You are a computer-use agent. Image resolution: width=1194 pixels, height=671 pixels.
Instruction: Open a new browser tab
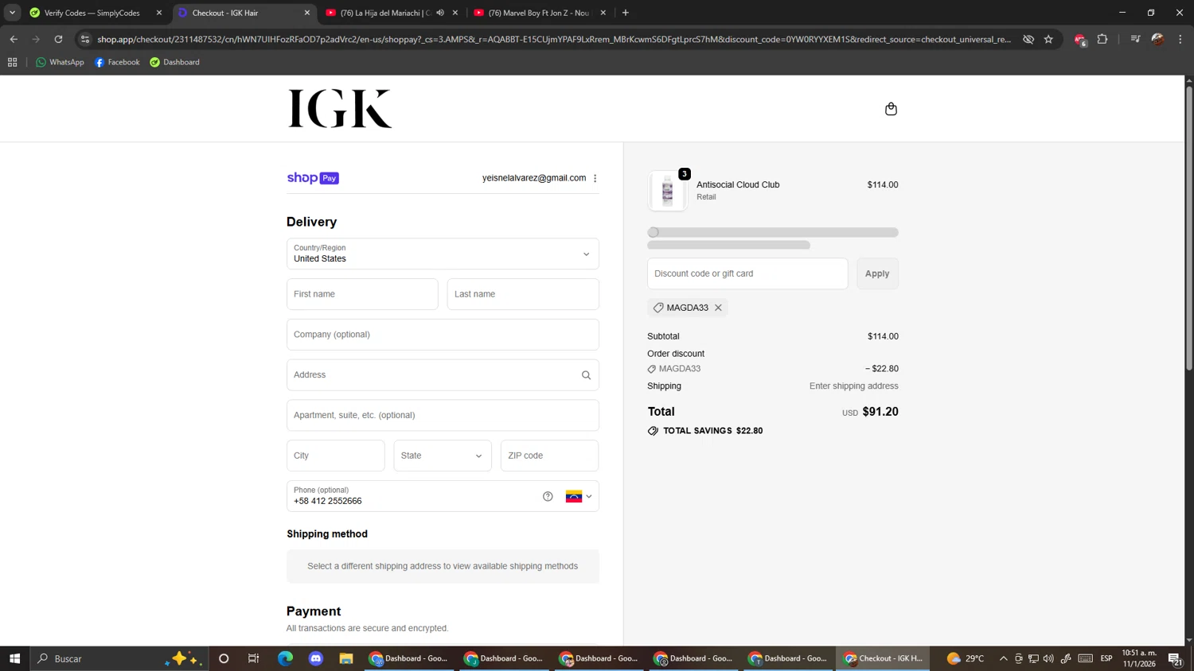[626, 13]
